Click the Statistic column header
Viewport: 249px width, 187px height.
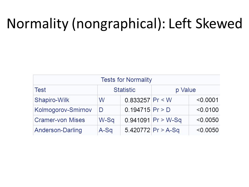click(x=125, y=90)
